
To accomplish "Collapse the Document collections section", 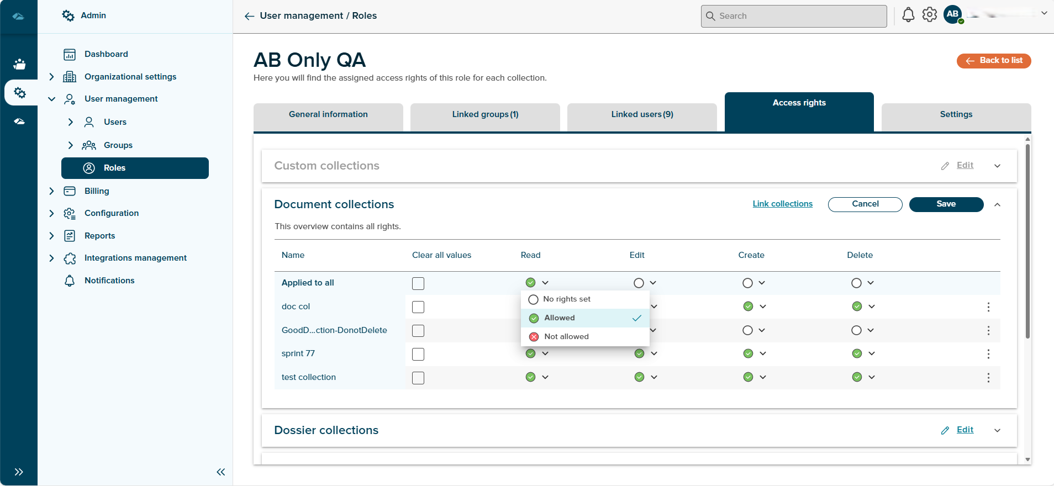I will (x=997, y=204).
